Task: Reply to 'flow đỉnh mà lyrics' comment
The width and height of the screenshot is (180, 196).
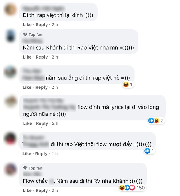Action: [x=42, y=123]
